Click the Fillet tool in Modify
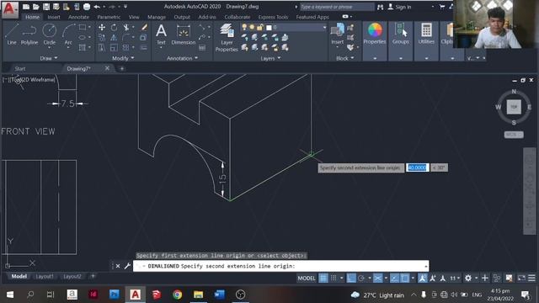The width and height of the screenshot is (539, 303). click(126, 37)
